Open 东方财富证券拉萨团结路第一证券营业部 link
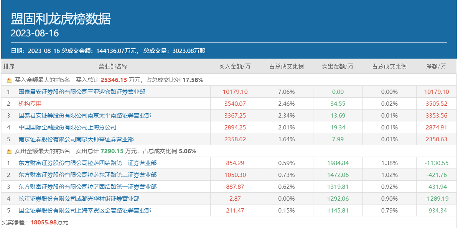This screenshot has height=229, width=458. pyautogui.click(x=87, y=187)
